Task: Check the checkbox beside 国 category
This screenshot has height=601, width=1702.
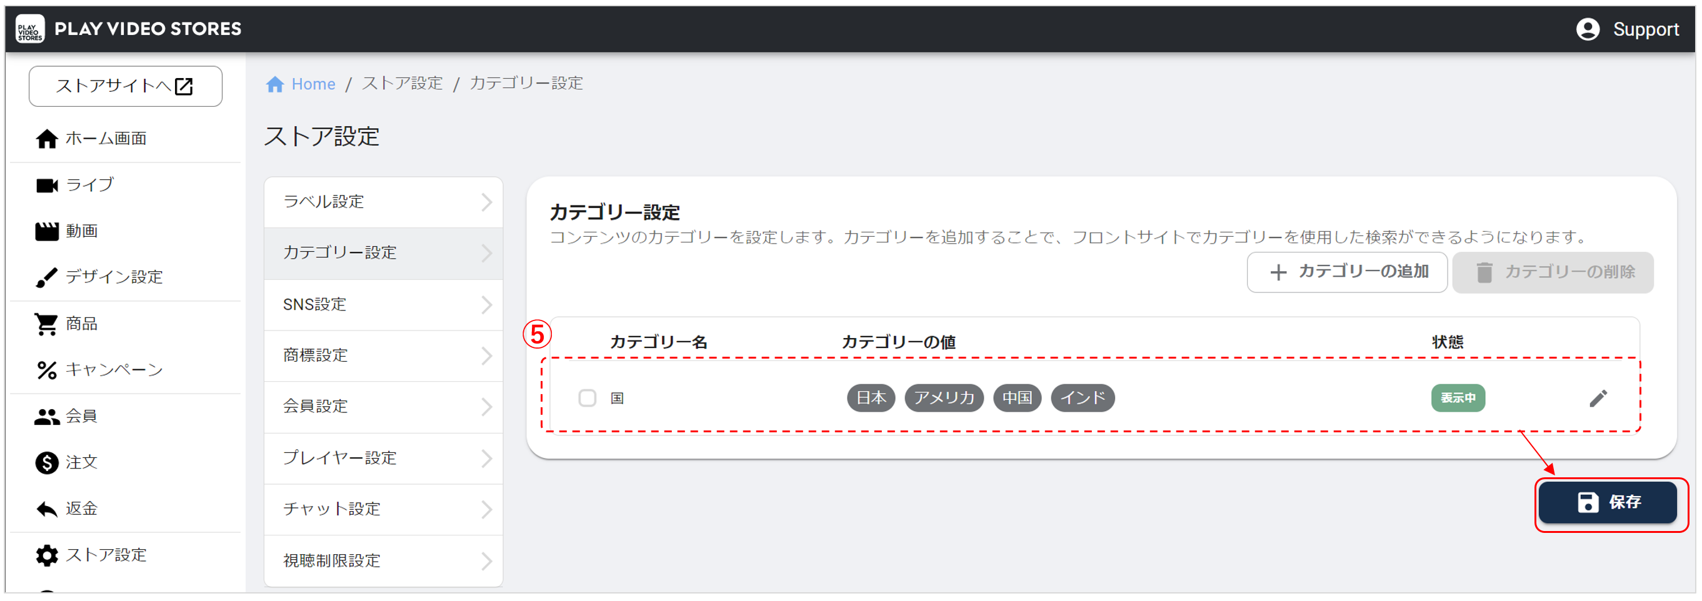Action: [x=587, y=398]
